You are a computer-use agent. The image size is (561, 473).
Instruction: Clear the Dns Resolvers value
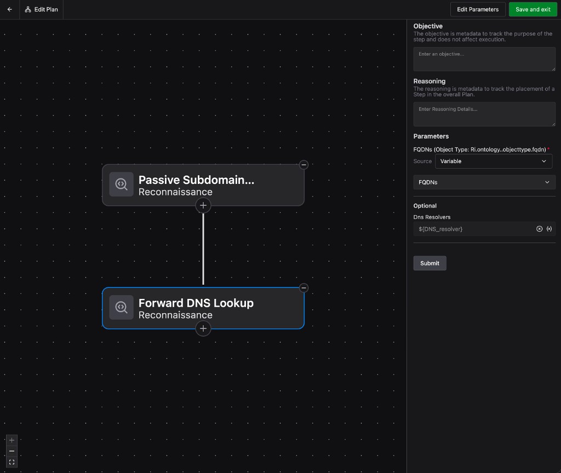click(x=539, y=229)
